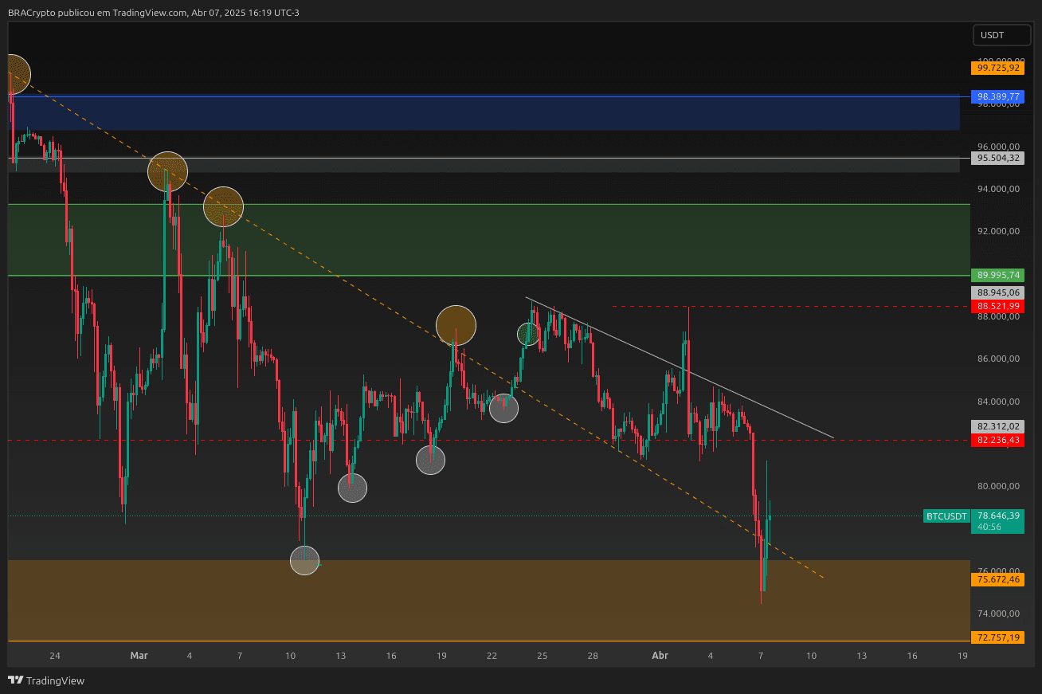The width and height of the screenshot is (1042, 694).
Task: Click the 96.000,00 price axis tick
Action: pos(998,147)
